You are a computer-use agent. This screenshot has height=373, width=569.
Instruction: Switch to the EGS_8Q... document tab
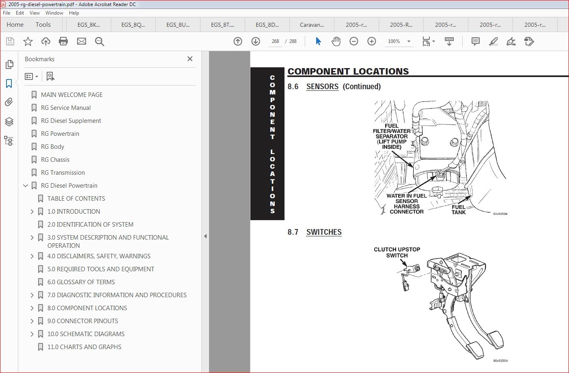tap(133, 25)
